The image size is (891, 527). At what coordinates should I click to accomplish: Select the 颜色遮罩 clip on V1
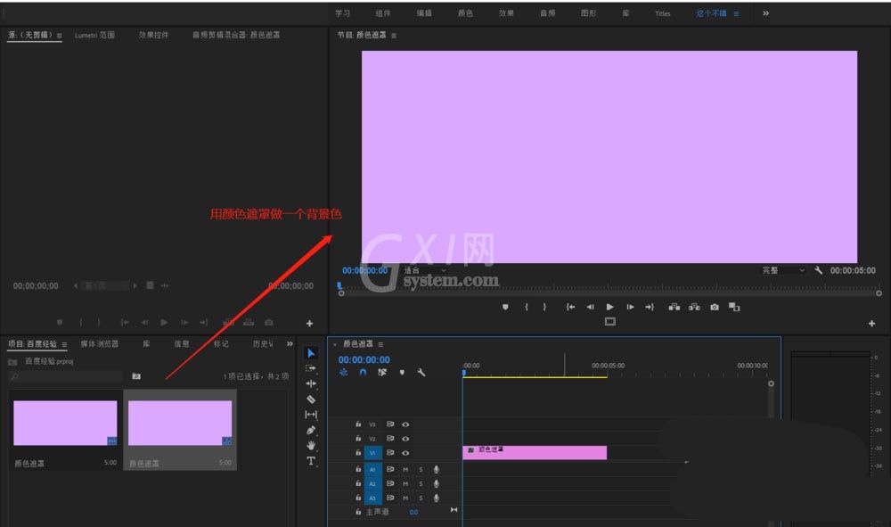[535, 452]
